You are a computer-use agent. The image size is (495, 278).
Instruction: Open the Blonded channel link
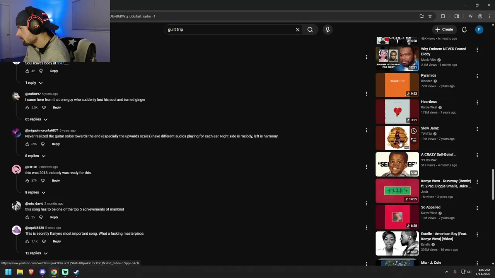pos(427,81)
